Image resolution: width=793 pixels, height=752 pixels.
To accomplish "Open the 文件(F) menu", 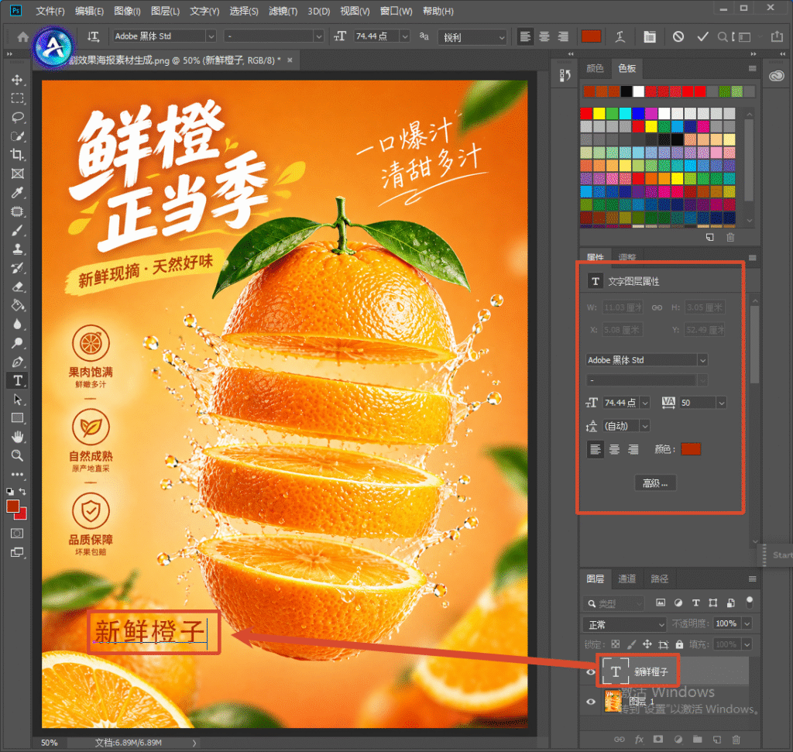I will coord(50,11).
